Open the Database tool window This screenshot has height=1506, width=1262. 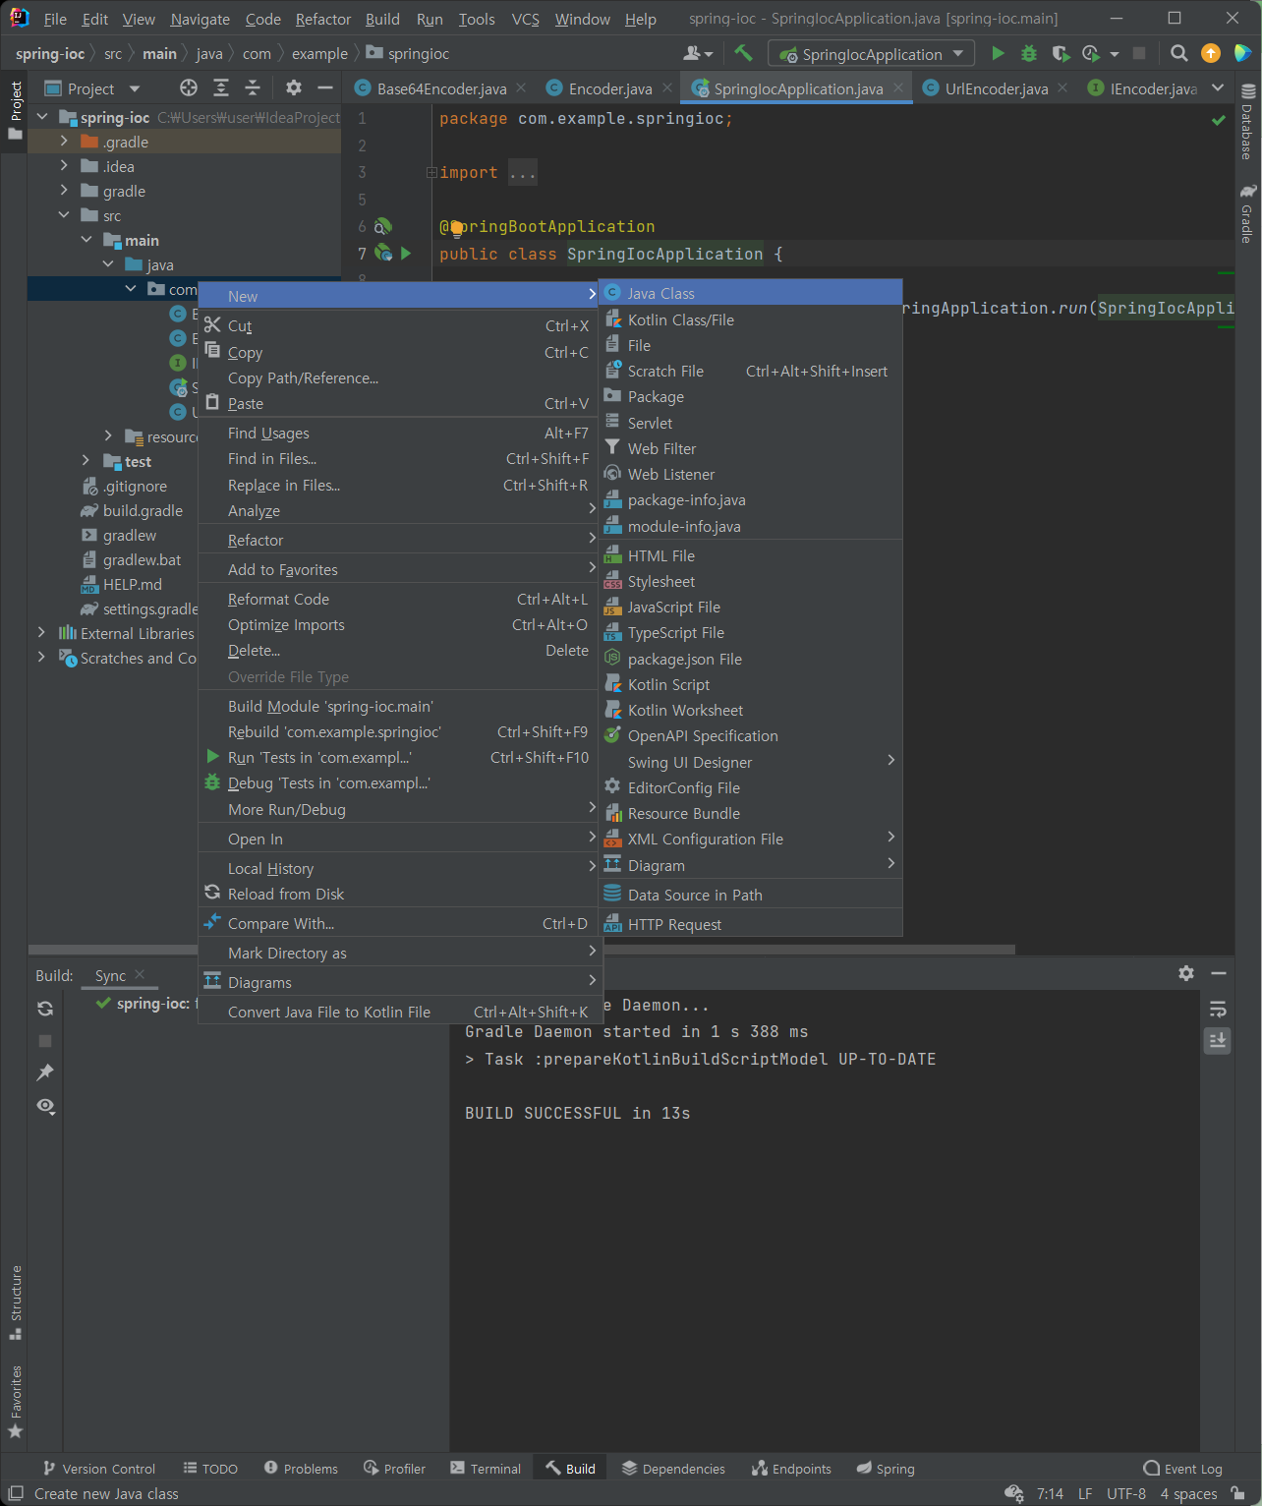[x=1248, y=123]
